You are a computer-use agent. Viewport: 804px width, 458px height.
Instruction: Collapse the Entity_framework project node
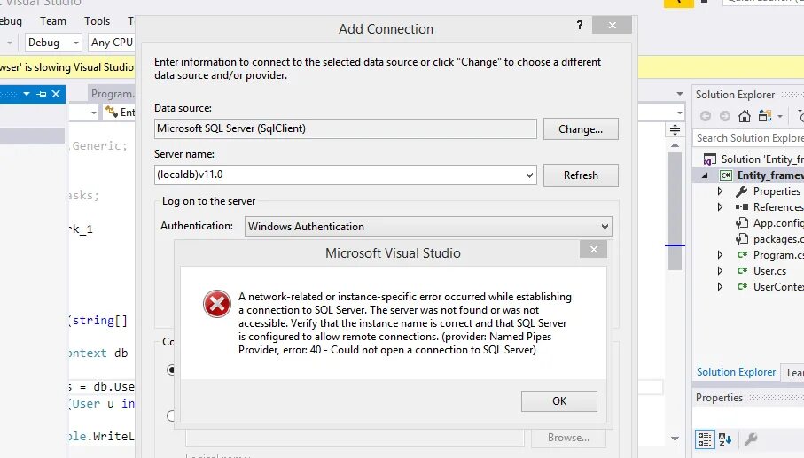coord(705,175)
